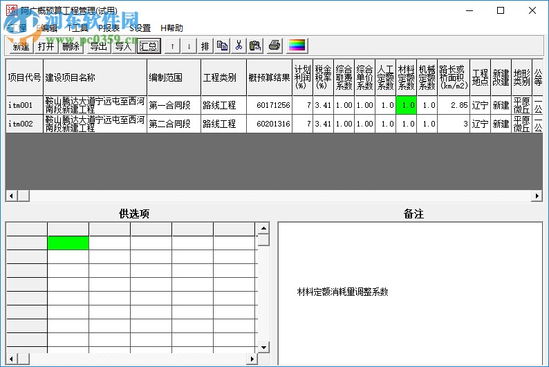Open the 编辑 menu

[47, 28]
